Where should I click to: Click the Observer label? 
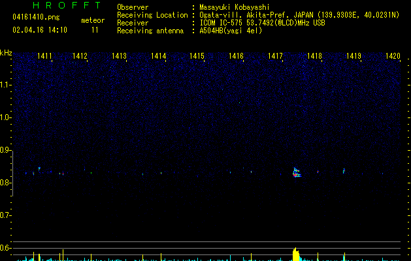pyautogui.click(x=133, y=7)
